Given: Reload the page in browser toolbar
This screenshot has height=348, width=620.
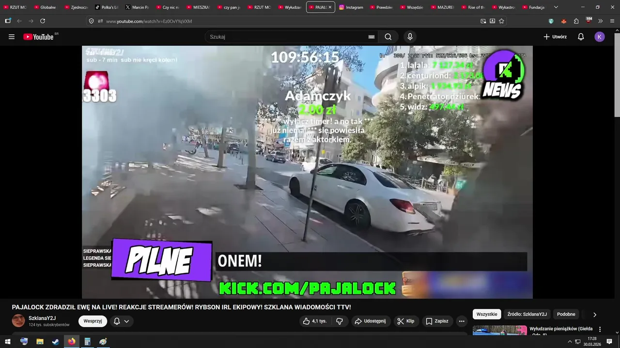Looking at the screenshot, I should pyautogui.click(x=43, y=21).
